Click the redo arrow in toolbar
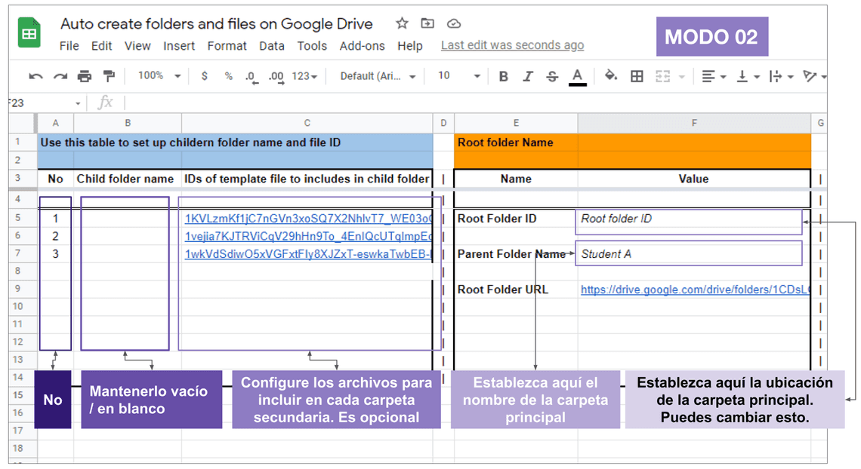 (60, 76)
